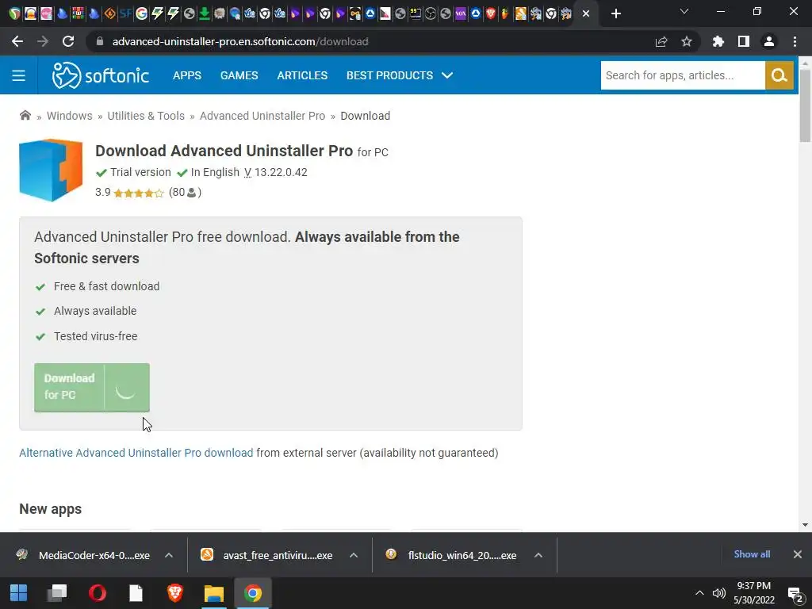Image resolution: width=812 pixels, height=609 pixels.
Task: Expand options for the MediaCoder download
Action: [x=169, y=555]
